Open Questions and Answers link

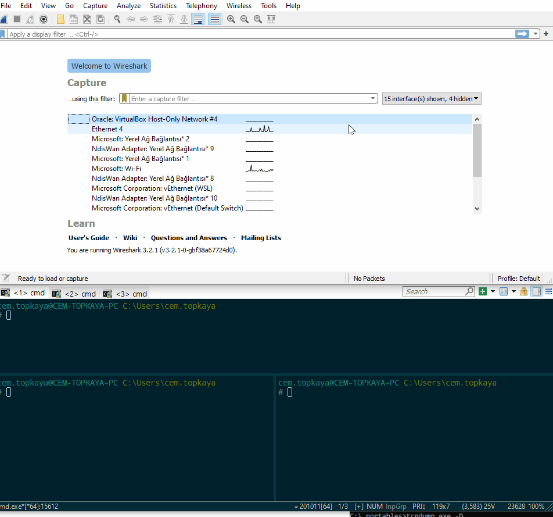point(189,238)
